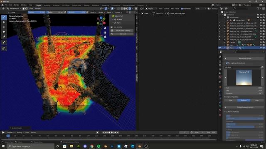Viewport: 266px width, 149px height.
Task: Open the Object Data green triangle tab
Action: (x=220, y=106)
